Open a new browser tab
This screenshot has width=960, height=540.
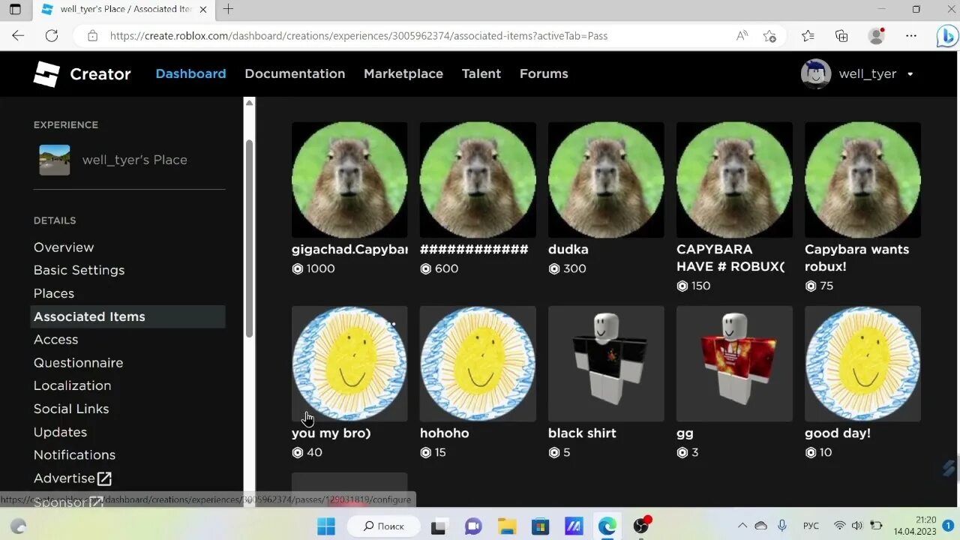coord(228,10)
